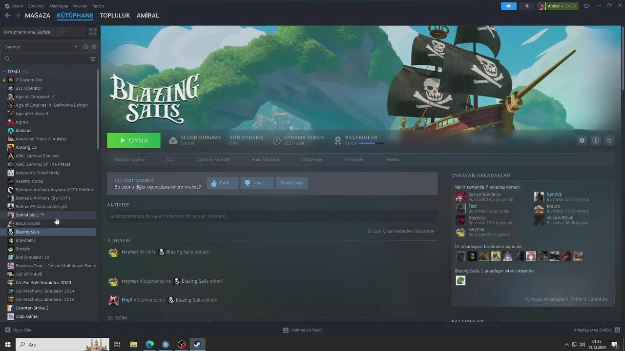Open friend SyniX1's profile name

(554, 195)
